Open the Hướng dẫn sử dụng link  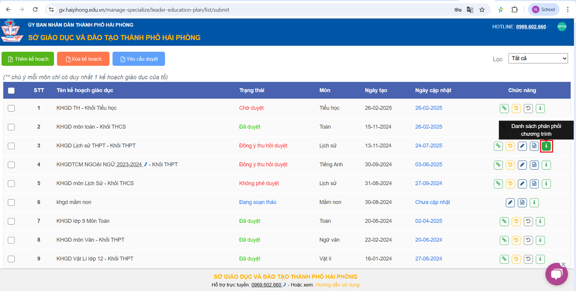coord(337,285)
